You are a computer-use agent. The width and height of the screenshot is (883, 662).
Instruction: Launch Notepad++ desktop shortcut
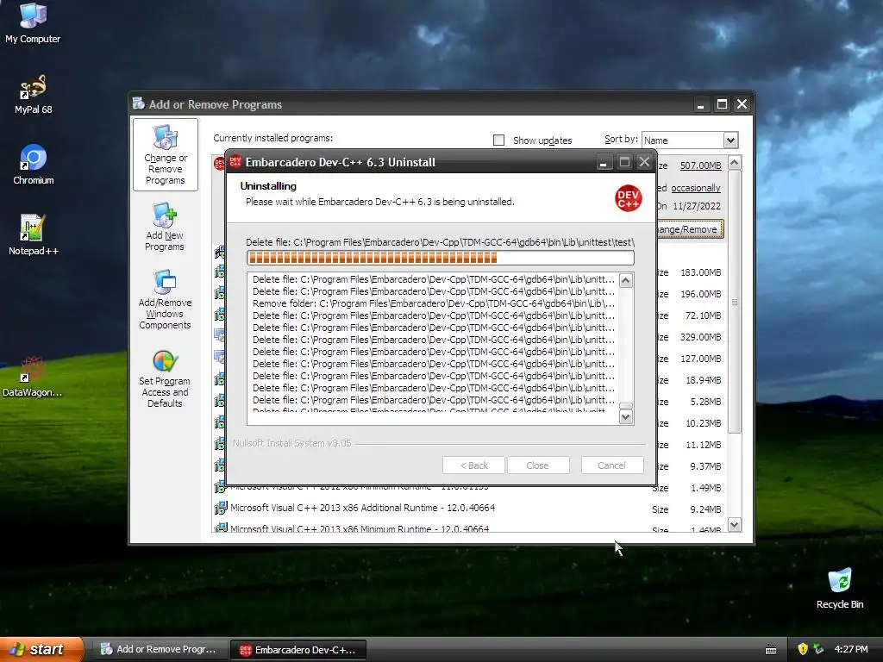pos(34,234)
